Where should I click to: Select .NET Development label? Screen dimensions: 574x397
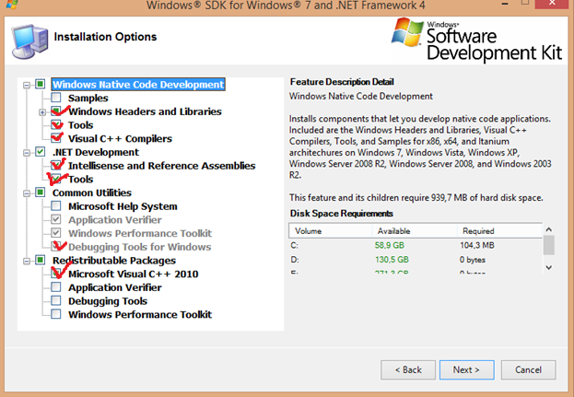pyautogui.click(x=96, y=152)
